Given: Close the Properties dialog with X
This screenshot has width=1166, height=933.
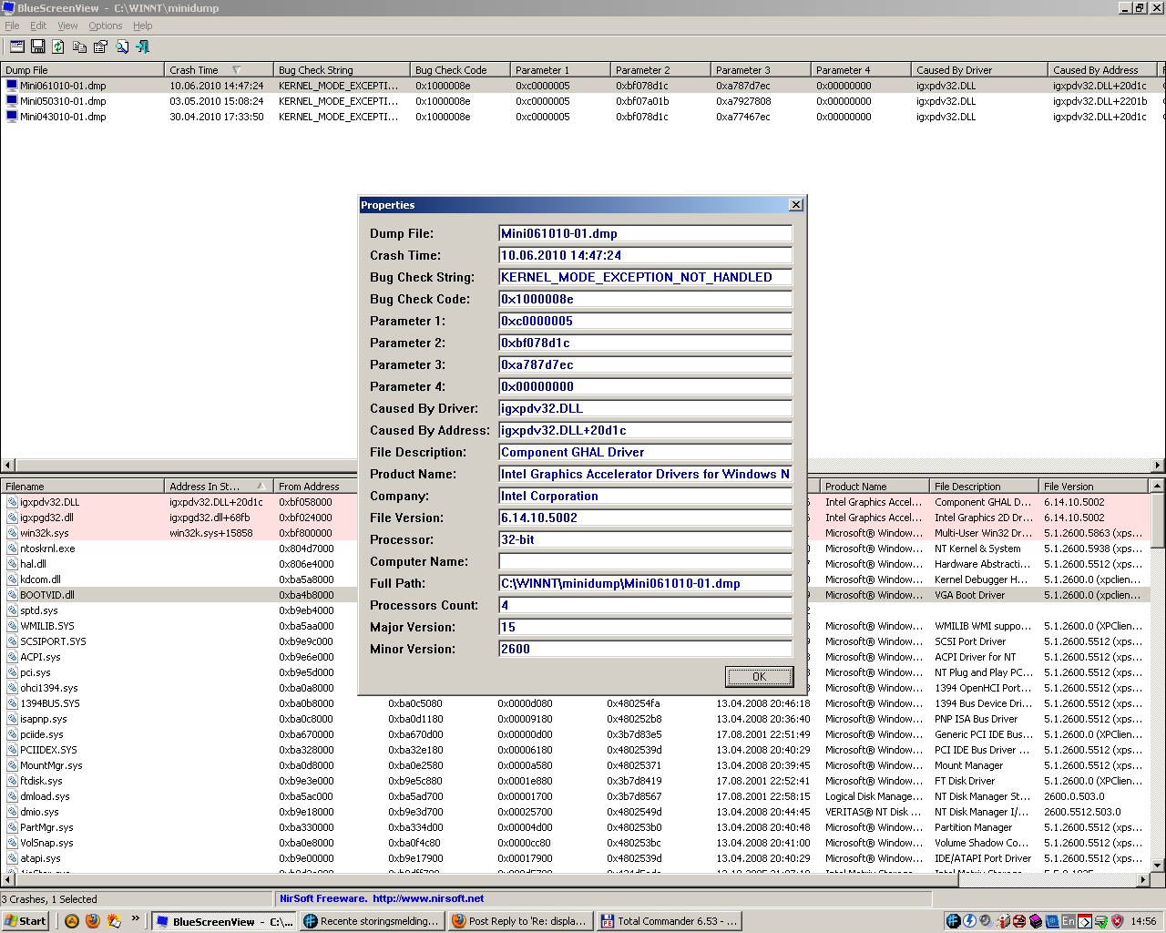Looking at the screenshot, I should click(795, 205).
